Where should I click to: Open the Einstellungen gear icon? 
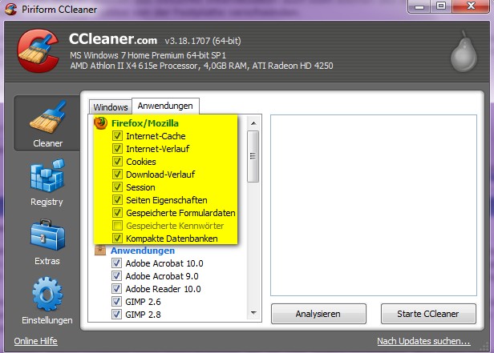click(x=47, y=294)
